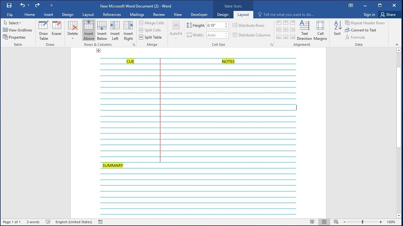Image resolution: width=403 pixels, height=226 pixels.
Task: Toggle View Gridlines
Action: 18,30
